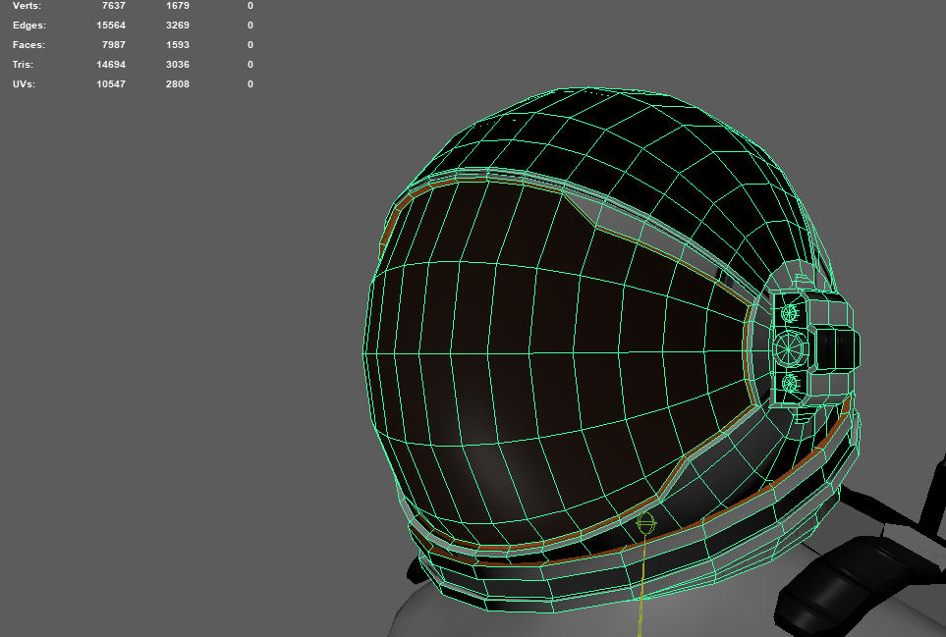The height and width of the screenshot is (637, 946).
Task: Select the UVs total value 10547
Action: click(x=111, y=83)
